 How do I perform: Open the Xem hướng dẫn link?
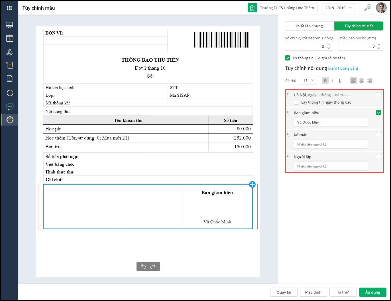(x=343, y=68)
